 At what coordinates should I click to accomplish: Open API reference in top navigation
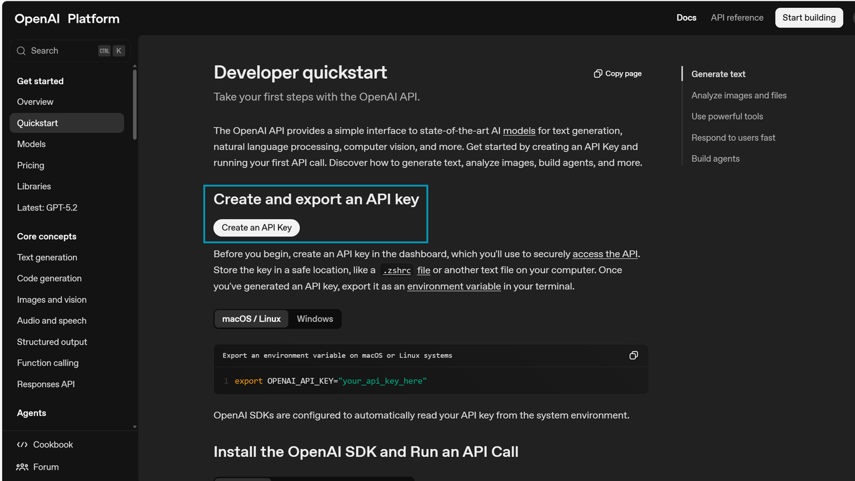737,17
